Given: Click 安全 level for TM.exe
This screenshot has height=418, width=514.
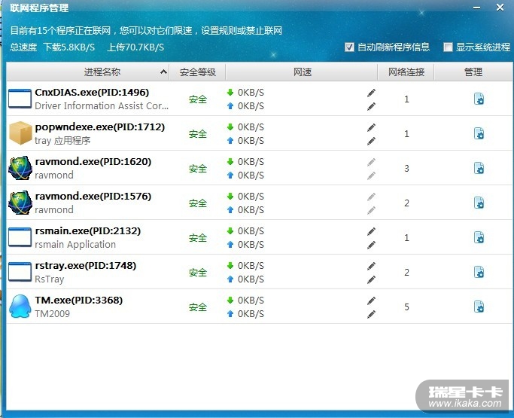Looking at the screenshot, I should pyautogui.click(x=198, y=307).
